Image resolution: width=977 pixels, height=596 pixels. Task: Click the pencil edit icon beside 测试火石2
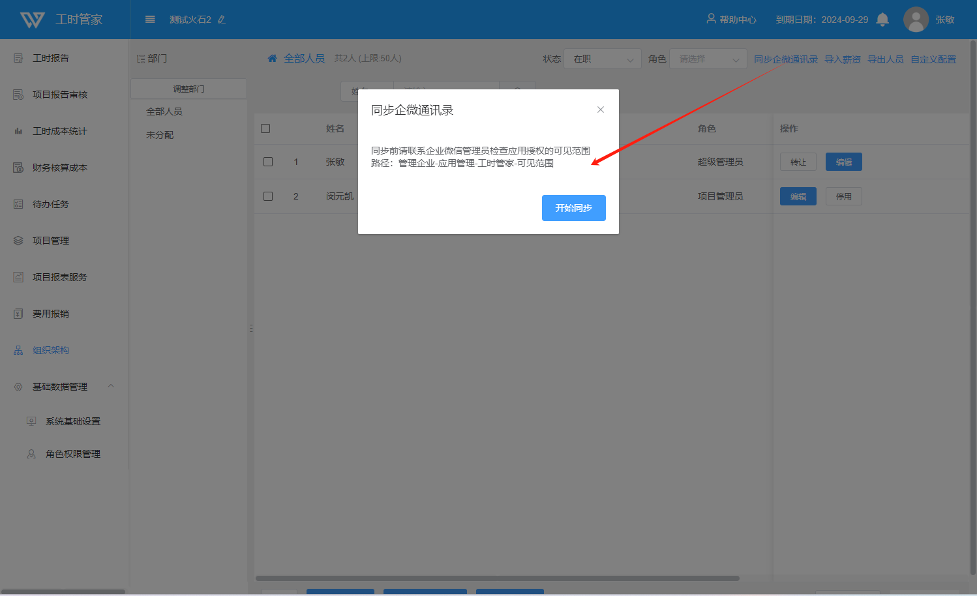(x=222, y=20)
